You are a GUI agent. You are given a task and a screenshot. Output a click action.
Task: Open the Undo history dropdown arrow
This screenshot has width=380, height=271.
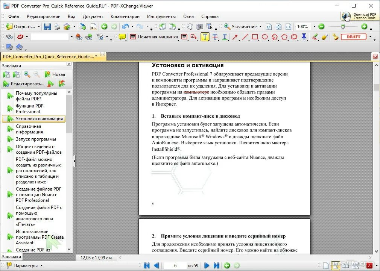(x=132, y=27)
